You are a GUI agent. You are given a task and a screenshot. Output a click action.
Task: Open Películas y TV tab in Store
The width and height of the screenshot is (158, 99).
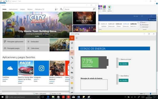click(39, 9)
